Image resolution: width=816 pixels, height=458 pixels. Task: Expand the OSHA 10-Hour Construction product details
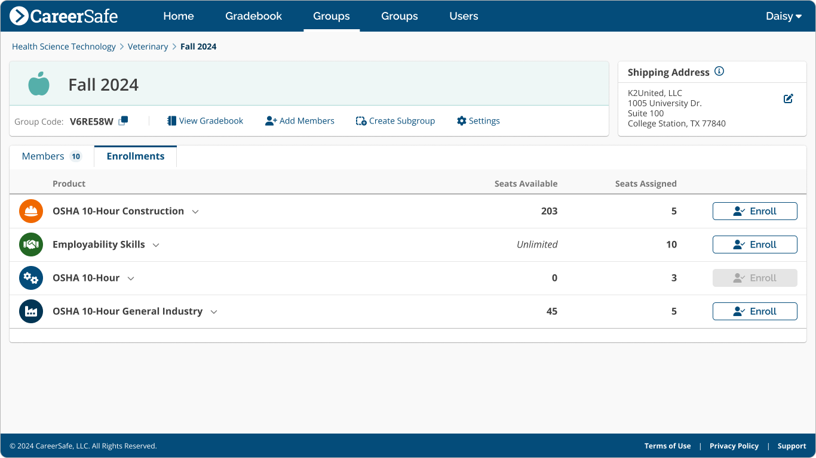[x=195, y=211]
